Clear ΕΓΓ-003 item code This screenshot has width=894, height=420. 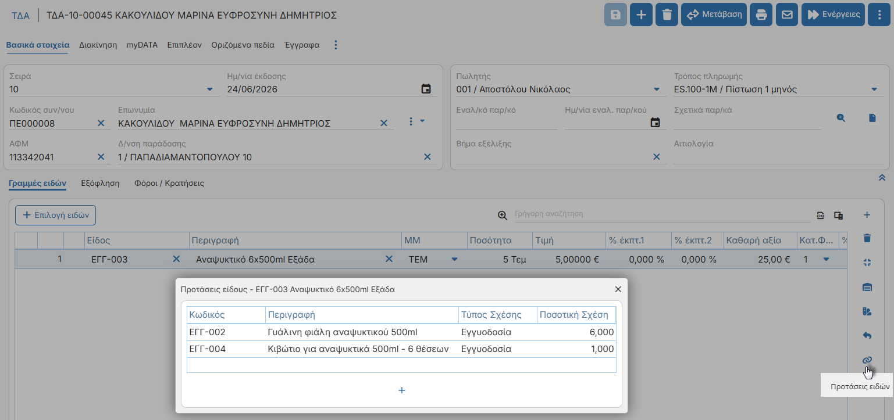tap(176, 259)
